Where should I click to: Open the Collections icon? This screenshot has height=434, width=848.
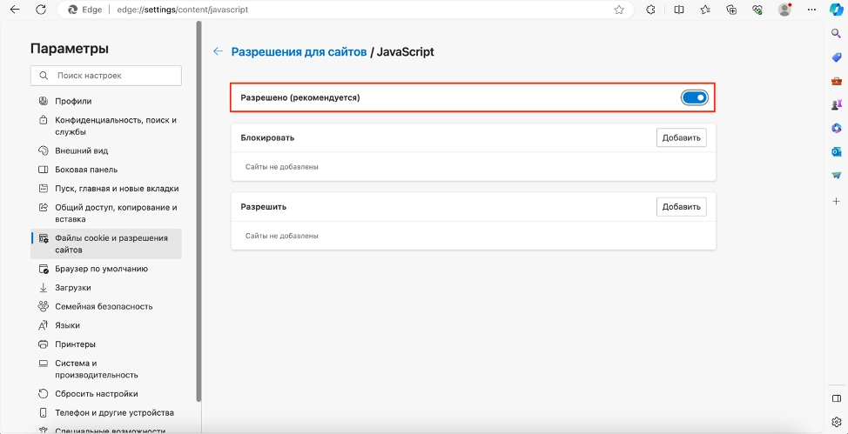pyautogui.click(x=731, y=10)
